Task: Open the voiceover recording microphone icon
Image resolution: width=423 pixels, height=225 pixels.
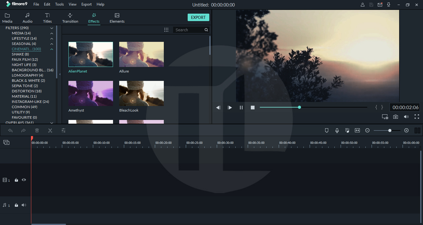Action: [337, 130]
